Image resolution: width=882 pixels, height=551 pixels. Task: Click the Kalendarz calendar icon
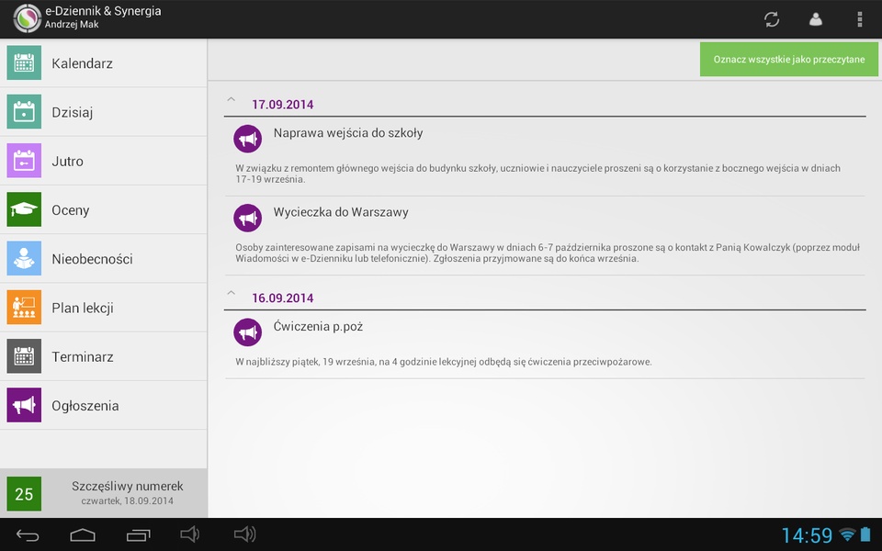coord(24,63)
